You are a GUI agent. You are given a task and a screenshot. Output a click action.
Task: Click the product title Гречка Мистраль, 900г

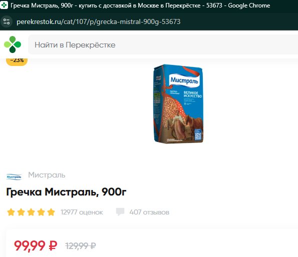(x=66, y=192)
